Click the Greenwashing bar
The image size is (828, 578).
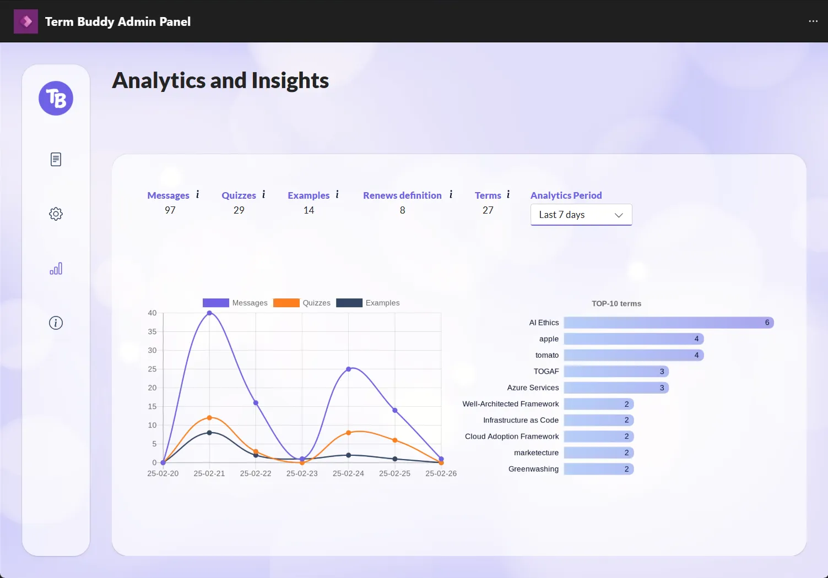coord(599,469)
